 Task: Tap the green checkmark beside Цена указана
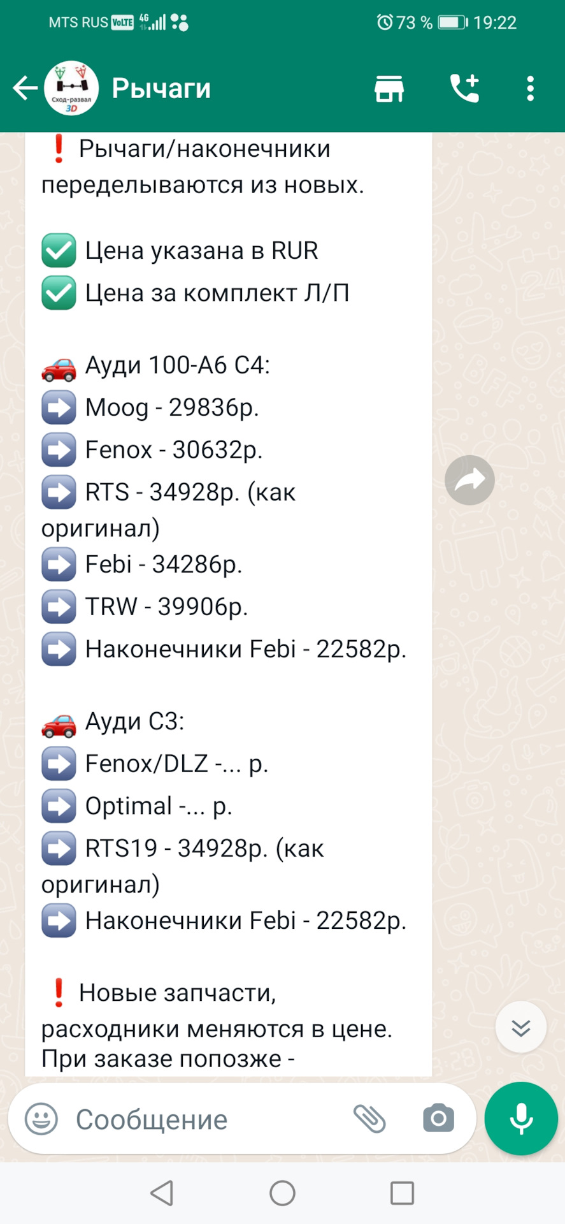(59, 251)
